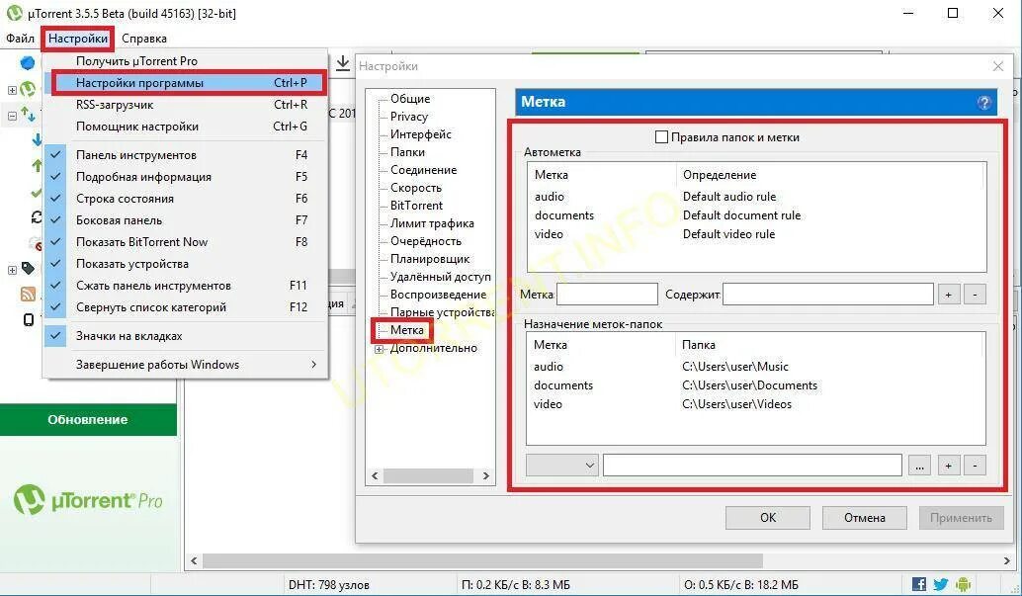Screen dimensions: 1022x596
Task: Toggle Сжать панель инструментов menu option
Action: point(187,286)
